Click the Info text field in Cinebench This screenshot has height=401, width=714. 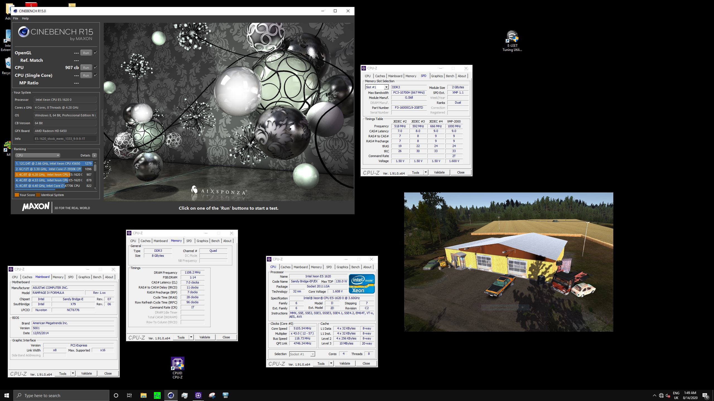coord(65,139)
